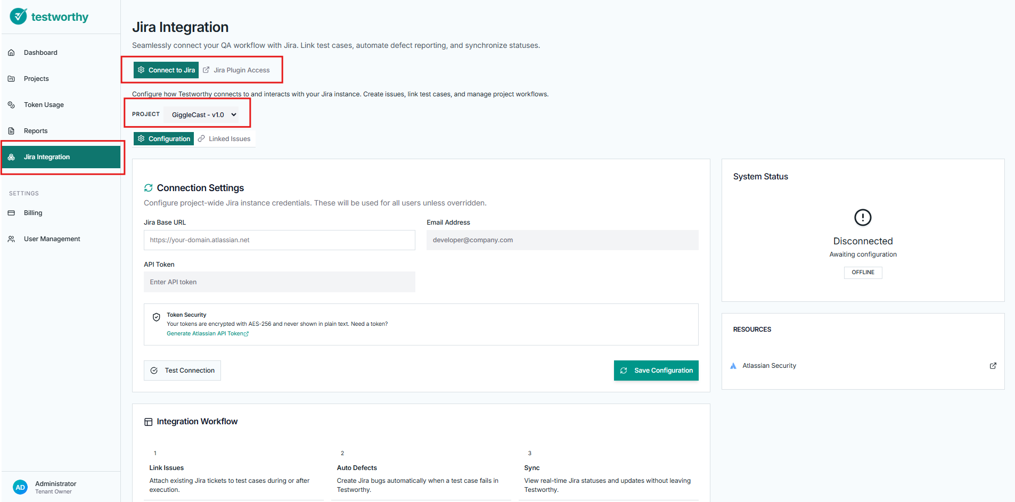Click the gear icon on Connect to Jira
1015x502 pixels.
coord(141,70)
